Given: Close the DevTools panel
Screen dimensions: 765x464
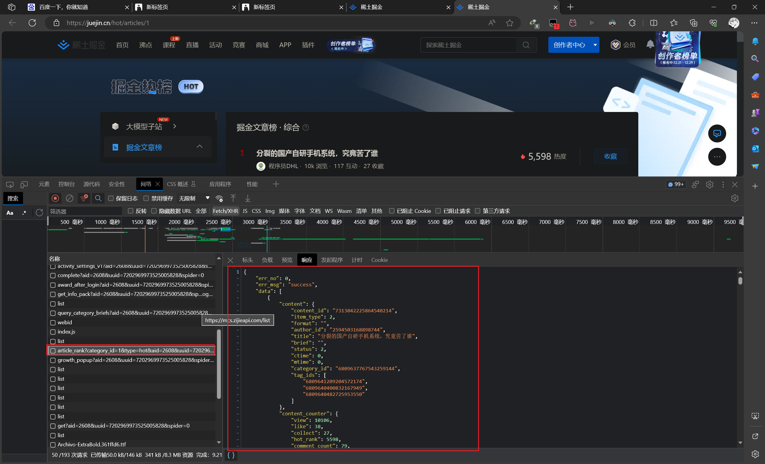Looking at the screenshot, I should 735,185.
